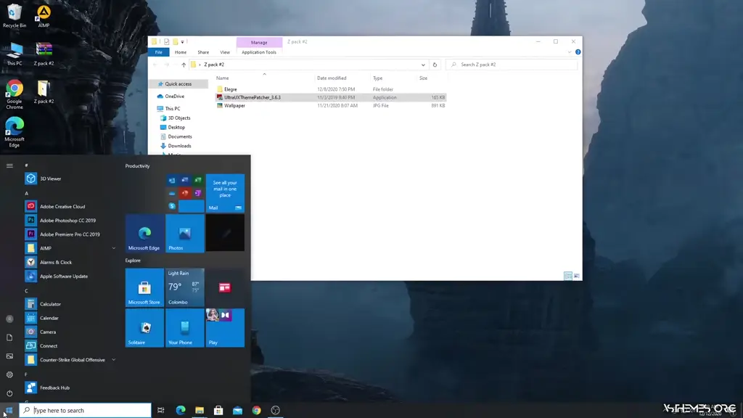The height and width of the screenshot is (418, 743).
Task: Open the Application Tools Manage tab
Action: pyautogui.click(x=259, y=42)
